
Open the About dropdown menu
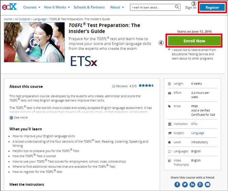coord(117,7)
